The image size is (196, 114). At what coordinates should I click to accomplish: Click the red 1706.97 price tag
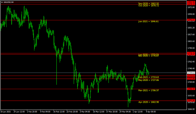191,89
